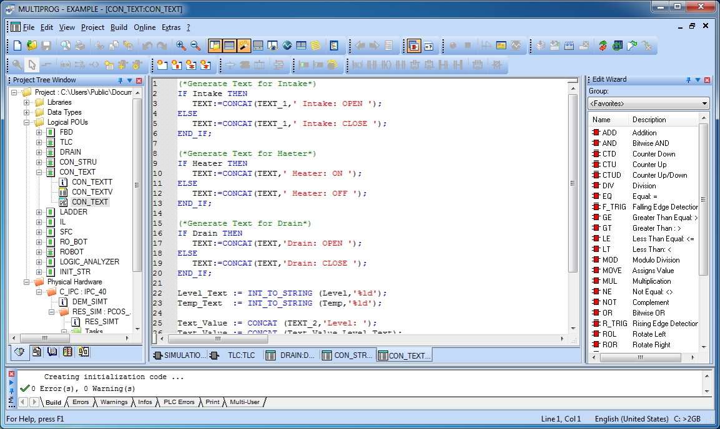This screenshot has width=720, height=429.
Task: Open the Build menu
Action: click(119, 27)
